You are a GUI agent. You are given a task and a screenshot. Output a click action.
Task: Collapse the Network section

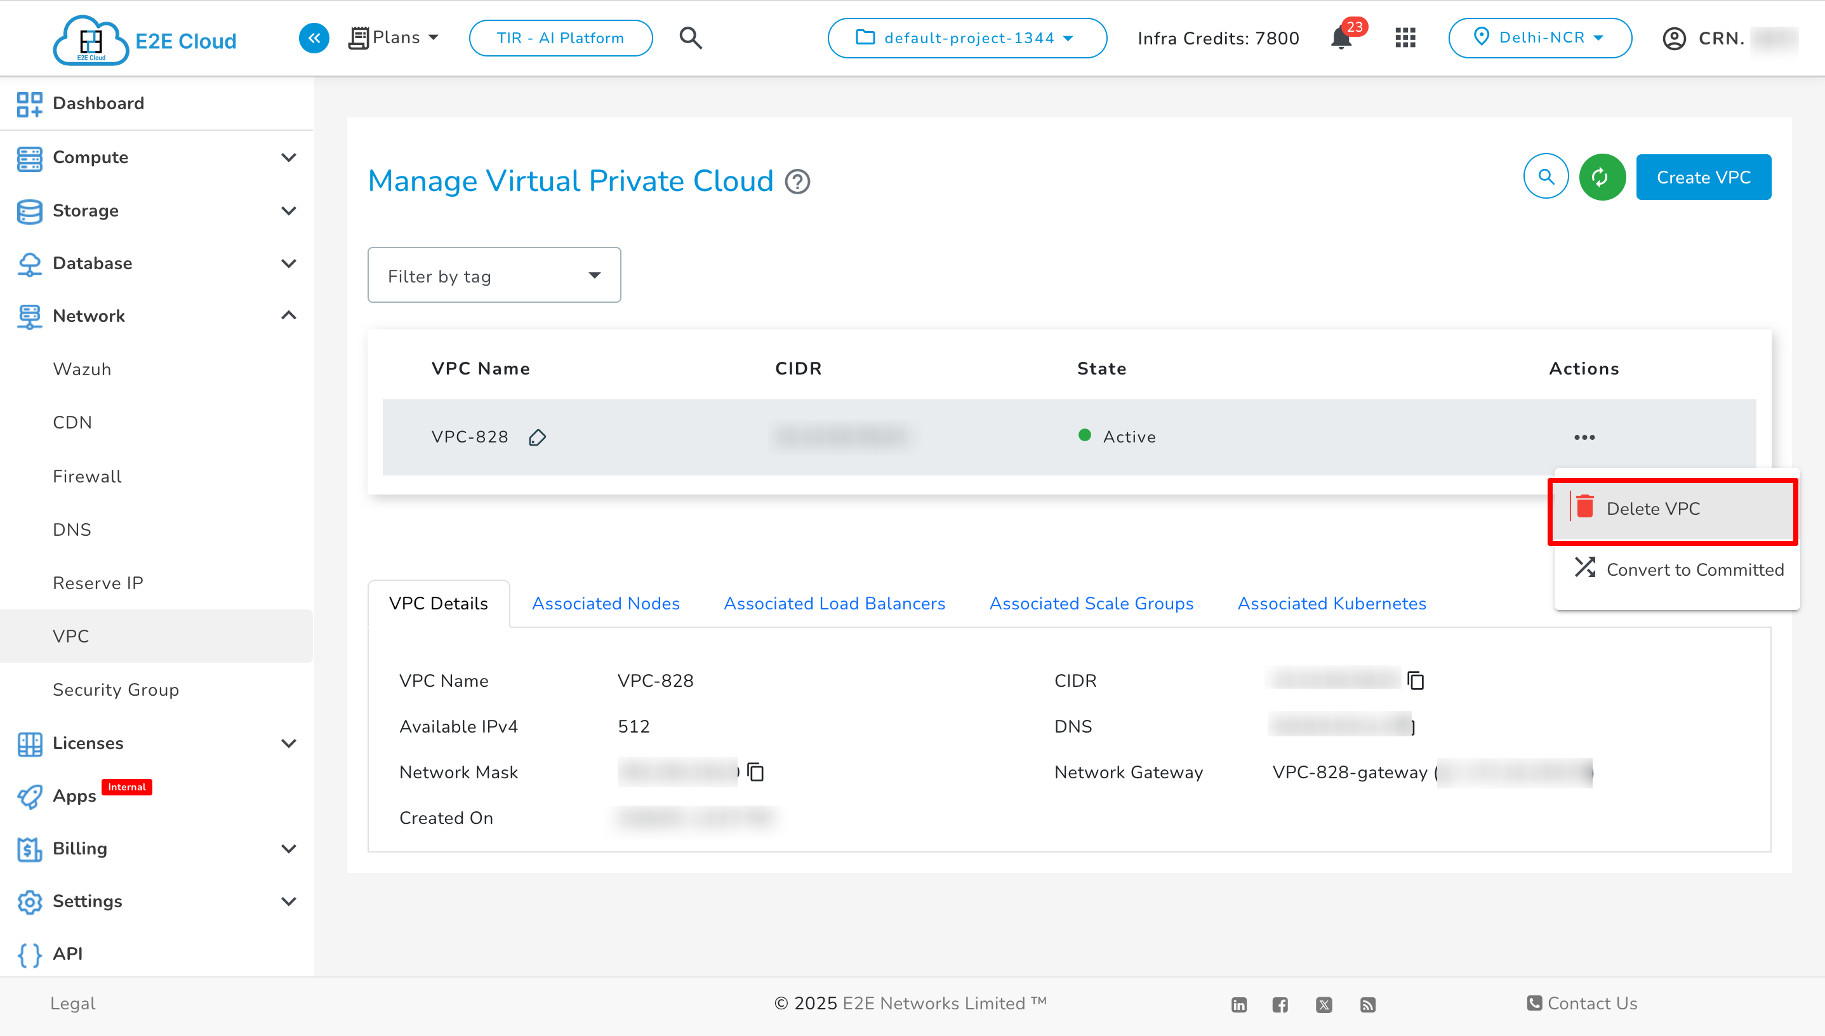(157, 316)
